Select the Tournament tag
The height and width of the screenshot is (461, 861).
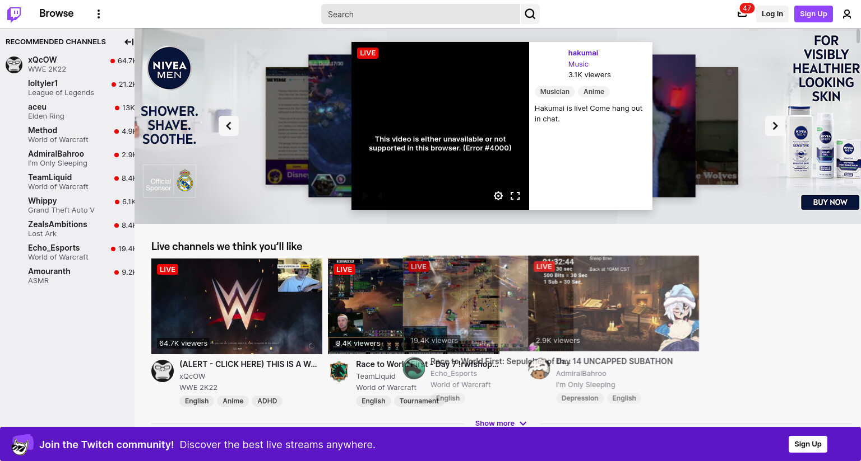[419, 401]
